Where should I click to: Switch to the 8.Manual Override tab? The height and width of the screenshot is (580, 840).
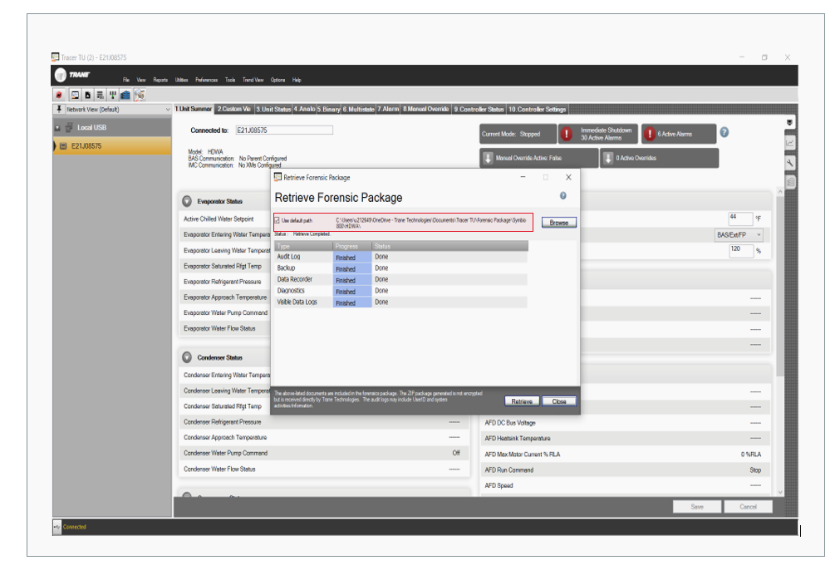click(426, 109)
